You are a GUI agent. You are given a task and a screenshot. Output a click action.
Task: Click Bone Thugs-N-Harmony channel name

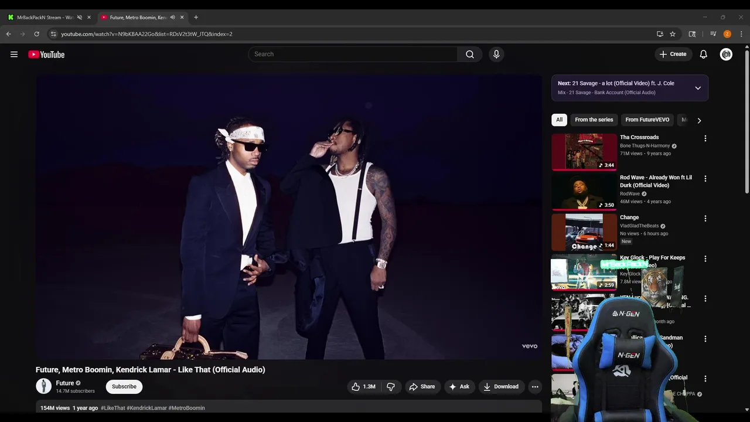(x=645, y=145)
